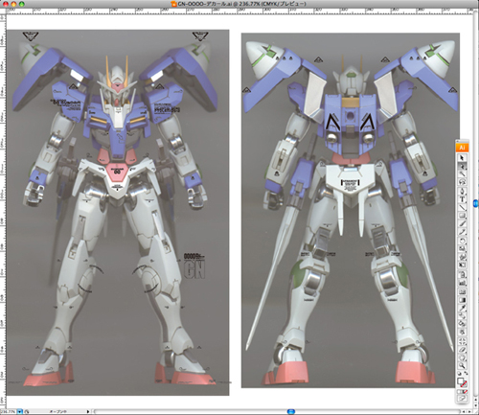Viewport: 479px width, 415px height.
Task: Select the Pen tool
Action: coord(462,191)
